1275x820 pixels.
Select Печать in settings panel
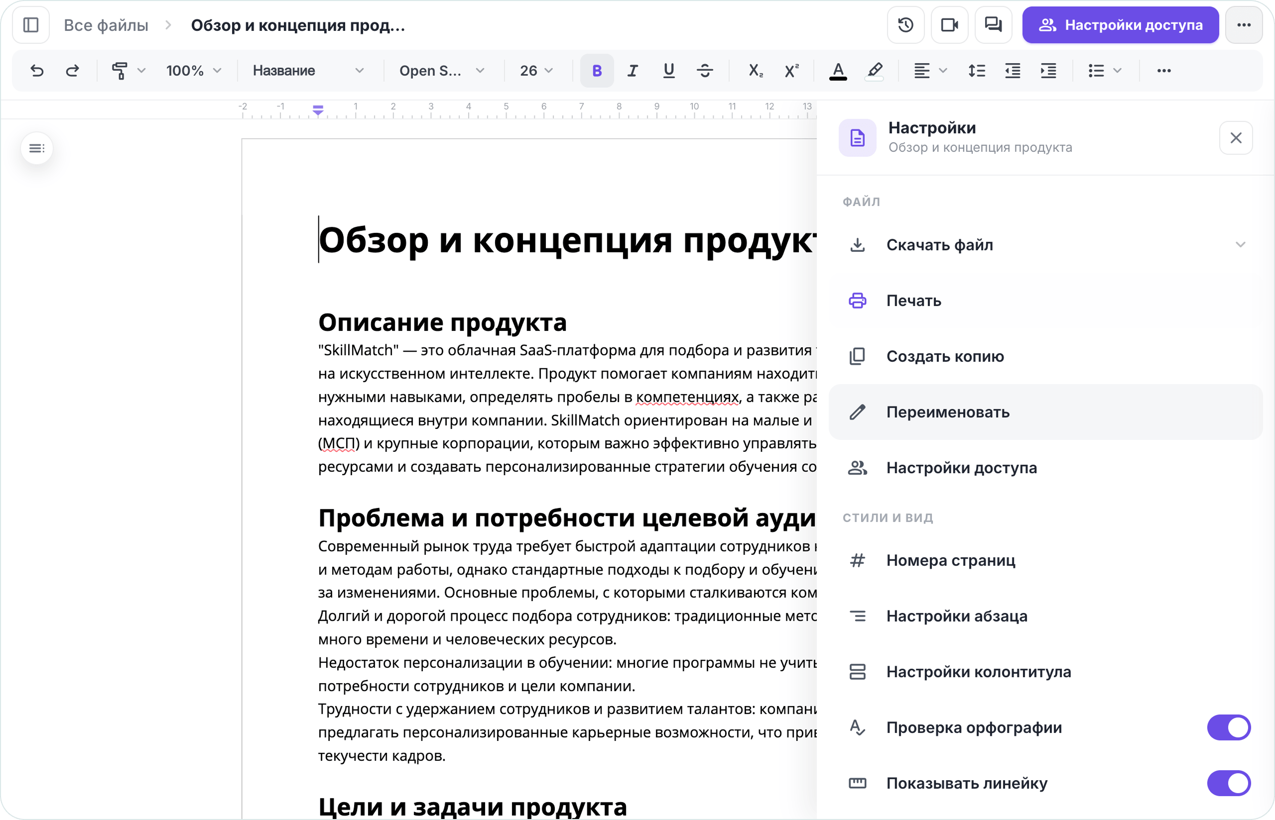click(1045, 301)
